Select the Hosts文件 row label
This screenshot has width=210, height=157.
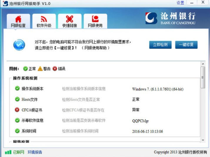click(30, 99)
